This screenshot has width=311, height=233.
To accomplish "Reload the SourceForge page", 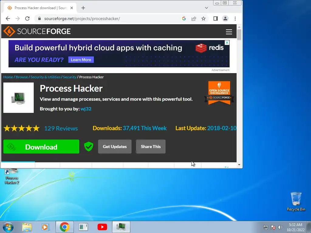I will 27,19.
